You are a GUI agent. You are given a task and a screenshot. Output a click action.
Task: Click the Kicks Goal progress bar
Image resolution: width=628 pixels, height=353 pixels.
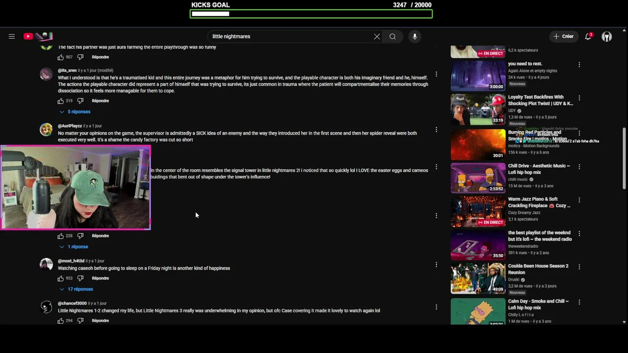311,14
